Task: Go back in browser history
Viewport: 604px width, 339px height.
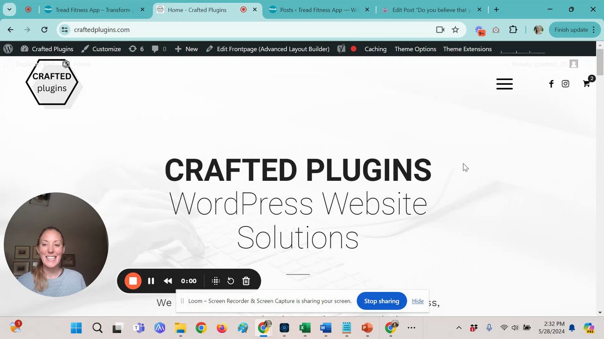Action: 10,30
